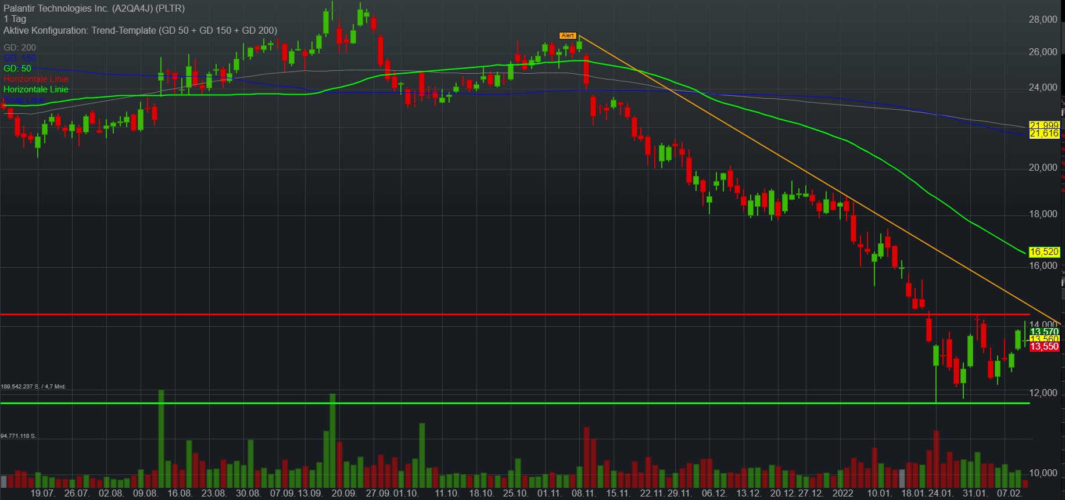Click the 20.09. date label

click(344, 494)
